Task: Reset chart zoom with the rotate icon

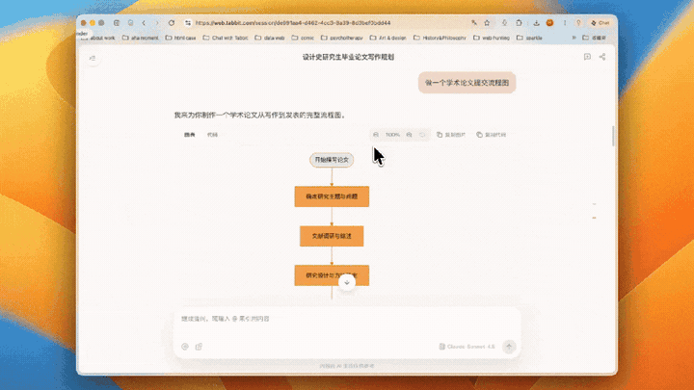Action: point(423,135)
